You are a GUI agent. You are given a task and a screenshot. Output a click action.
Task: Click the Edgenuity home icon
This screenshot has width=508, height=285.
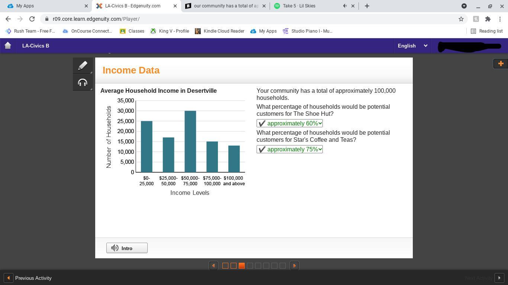point(8,46)
